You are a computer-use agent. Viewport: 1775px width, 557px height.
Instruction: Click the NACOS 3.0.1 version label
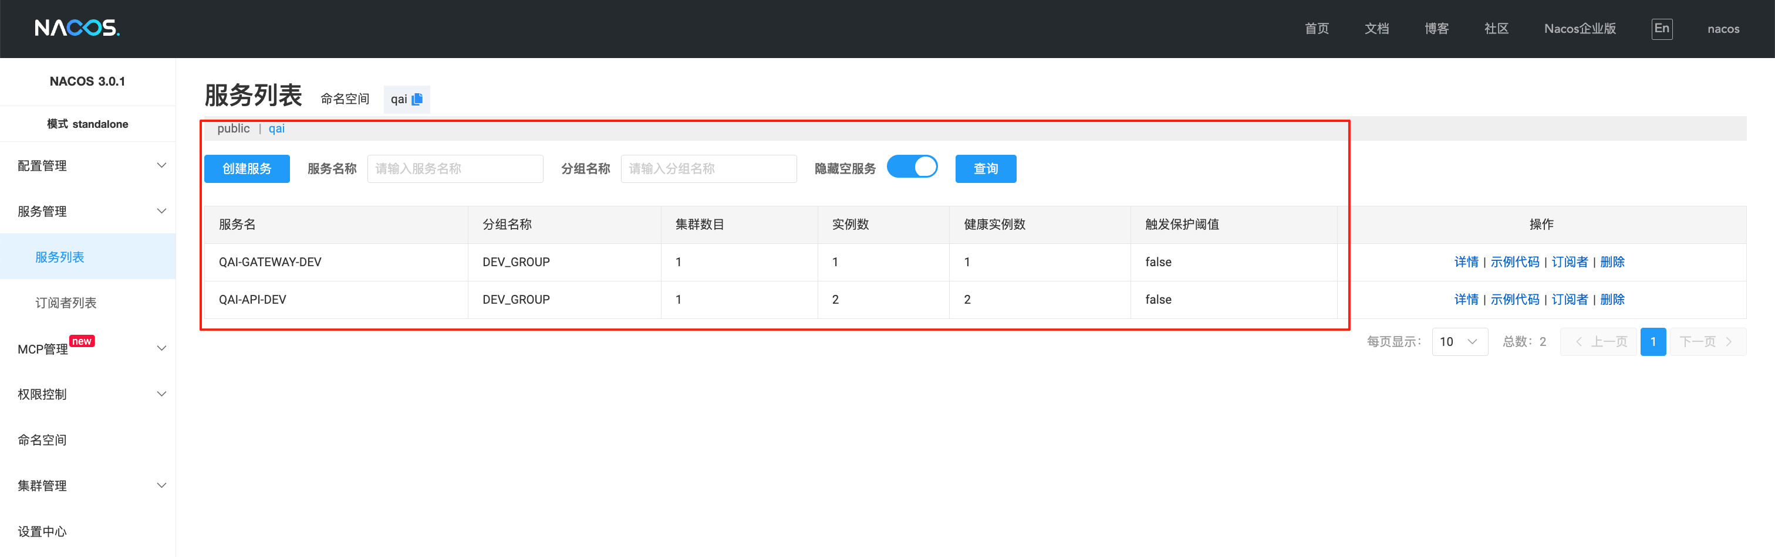point(87,81)
